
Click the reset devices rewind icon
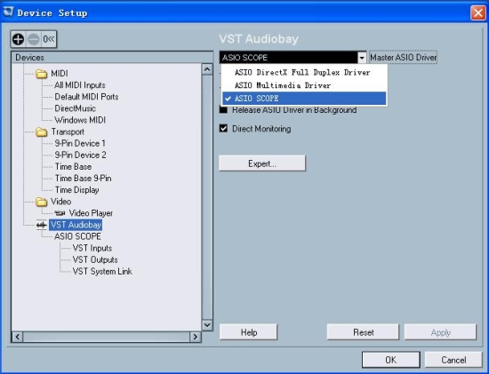pyautogui.click(x=49, y=39)
